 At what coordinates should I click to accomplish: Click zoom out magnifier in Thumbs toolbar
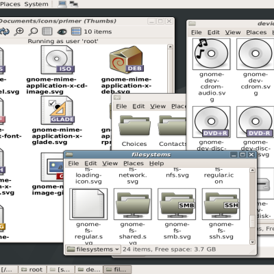(34, 32)
